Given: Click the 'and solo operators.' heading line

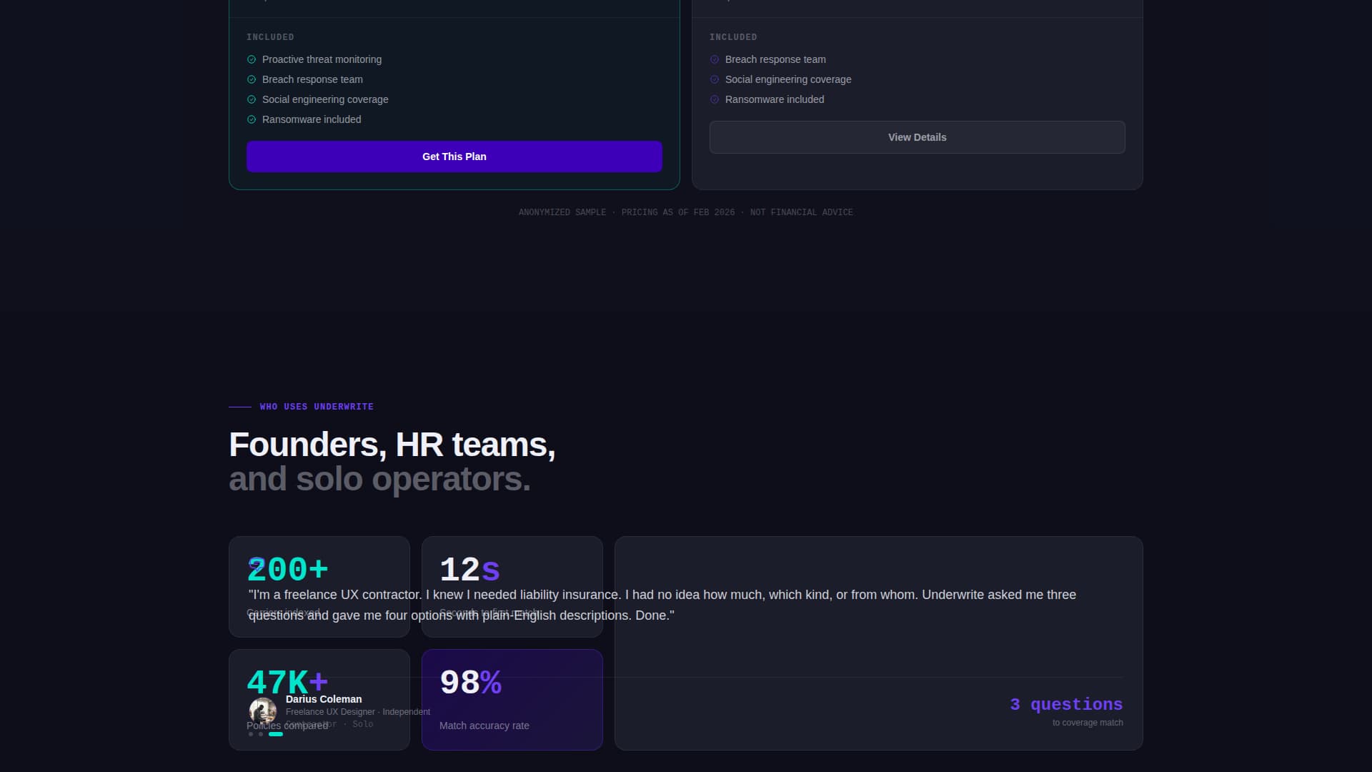Looking at the screenshot, I should [379, 479].
